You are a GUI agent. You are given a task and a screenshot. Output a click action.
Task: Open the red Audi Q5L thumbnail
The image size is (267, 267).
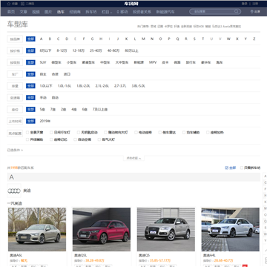[x=102, y=229]
